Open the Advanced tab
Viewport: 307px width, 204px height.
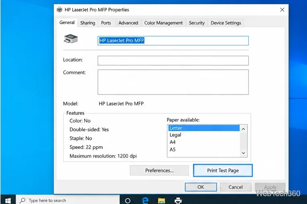[x=128, y=23]
